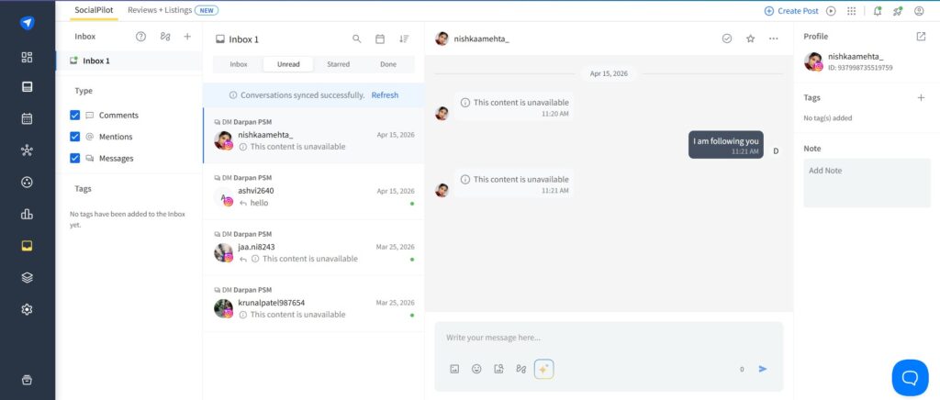Click the play tutorial icon in the top bar
The height and width of the screenshot is (400, 940).
click(831, 11)
